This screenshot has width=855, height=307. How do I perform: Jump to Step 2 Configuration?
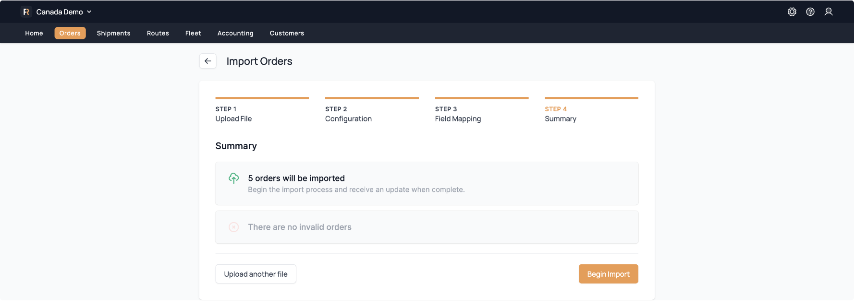[348, 114]
